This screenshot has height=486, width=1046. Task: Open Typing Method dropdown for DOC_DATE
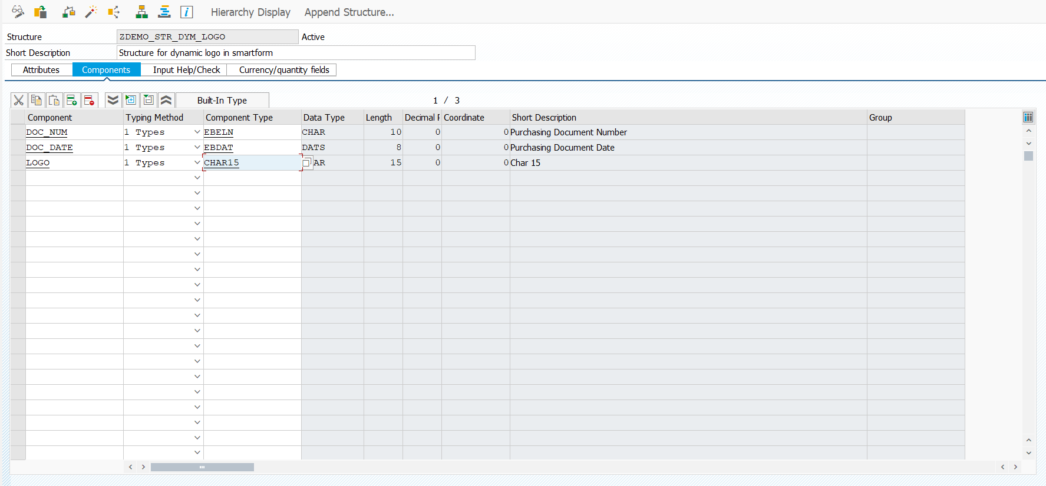197,148
